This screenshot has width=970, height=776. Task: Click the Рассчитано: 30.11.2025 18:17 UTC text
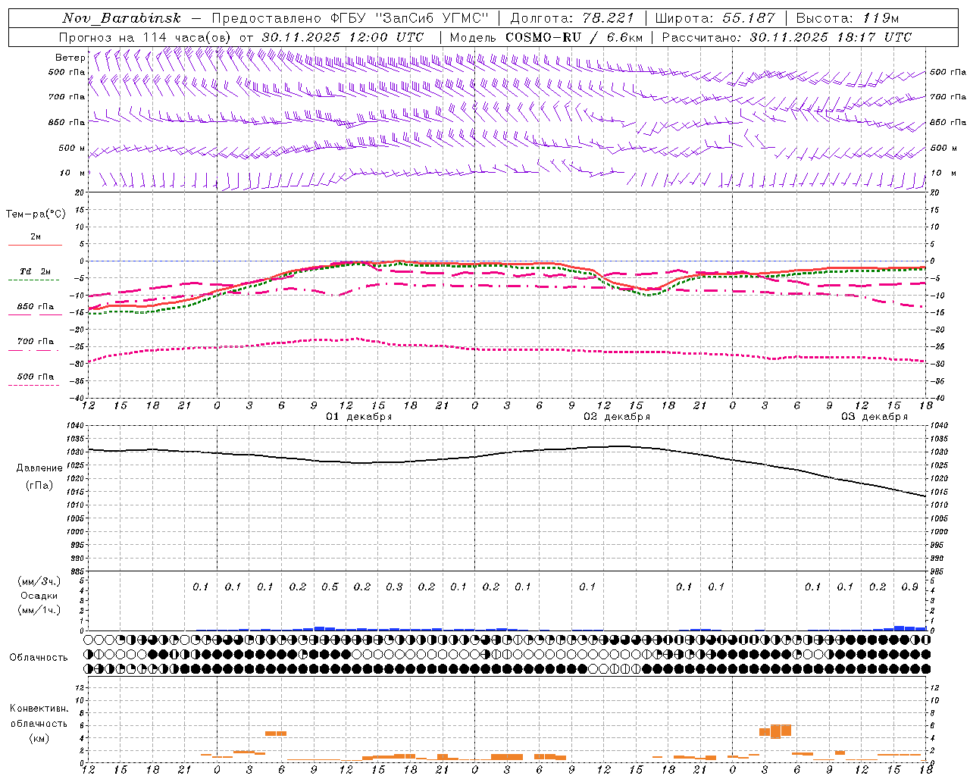[x=787, y=37]
